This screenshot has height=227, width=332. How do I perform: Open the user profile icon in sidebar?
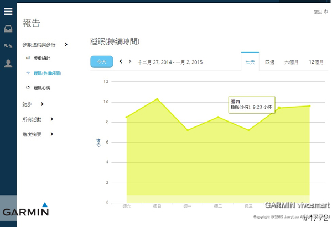8,63
